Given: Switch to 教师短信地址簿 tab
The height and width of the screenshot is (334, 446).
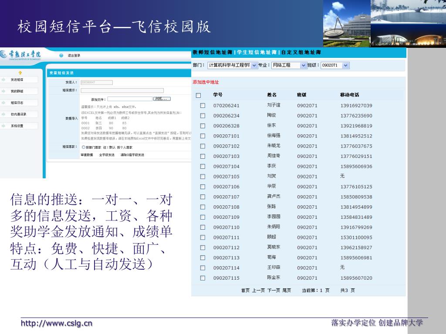Looking at the screenshot, I should [213, 52].
